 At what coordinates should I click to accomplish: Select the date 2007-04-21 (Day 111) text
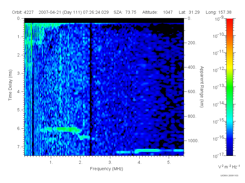(60, 12)
